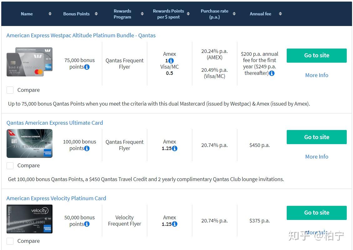Select 20.24% p.a. (AMEX) rate text
The image size is (353, 250).
[214, 55]
